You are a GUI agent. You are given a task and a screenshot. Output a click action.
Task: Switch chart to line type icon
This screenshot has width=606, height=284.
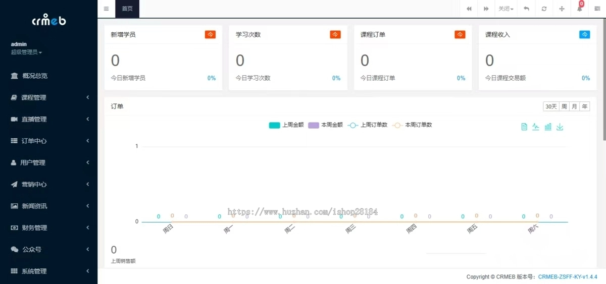coord(536,127)
